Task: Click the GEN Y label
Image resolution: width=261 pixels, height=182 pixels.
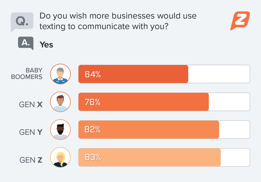Action: [31, 133]
